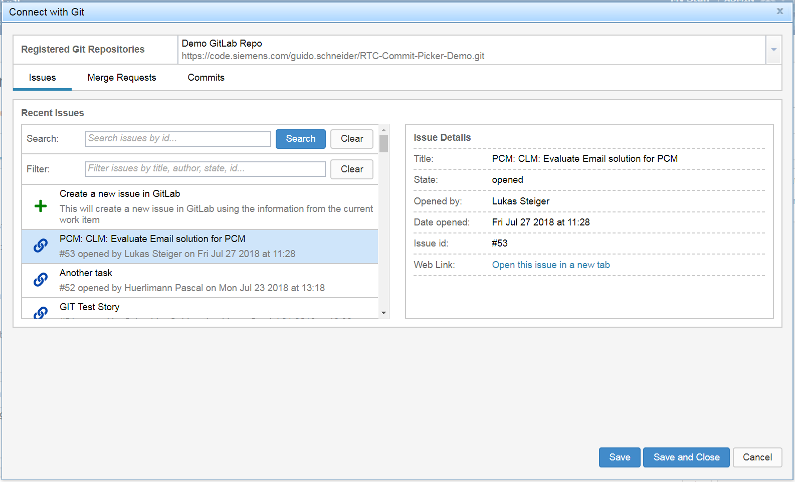Screen dimensions: 795x482
Task: Focus the Filter issues by title field
Action: coord(206,169)
